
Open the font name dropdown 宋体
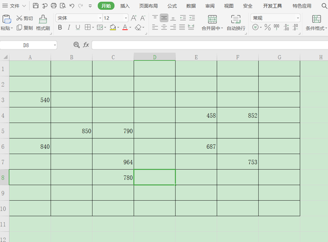(100, 18)
